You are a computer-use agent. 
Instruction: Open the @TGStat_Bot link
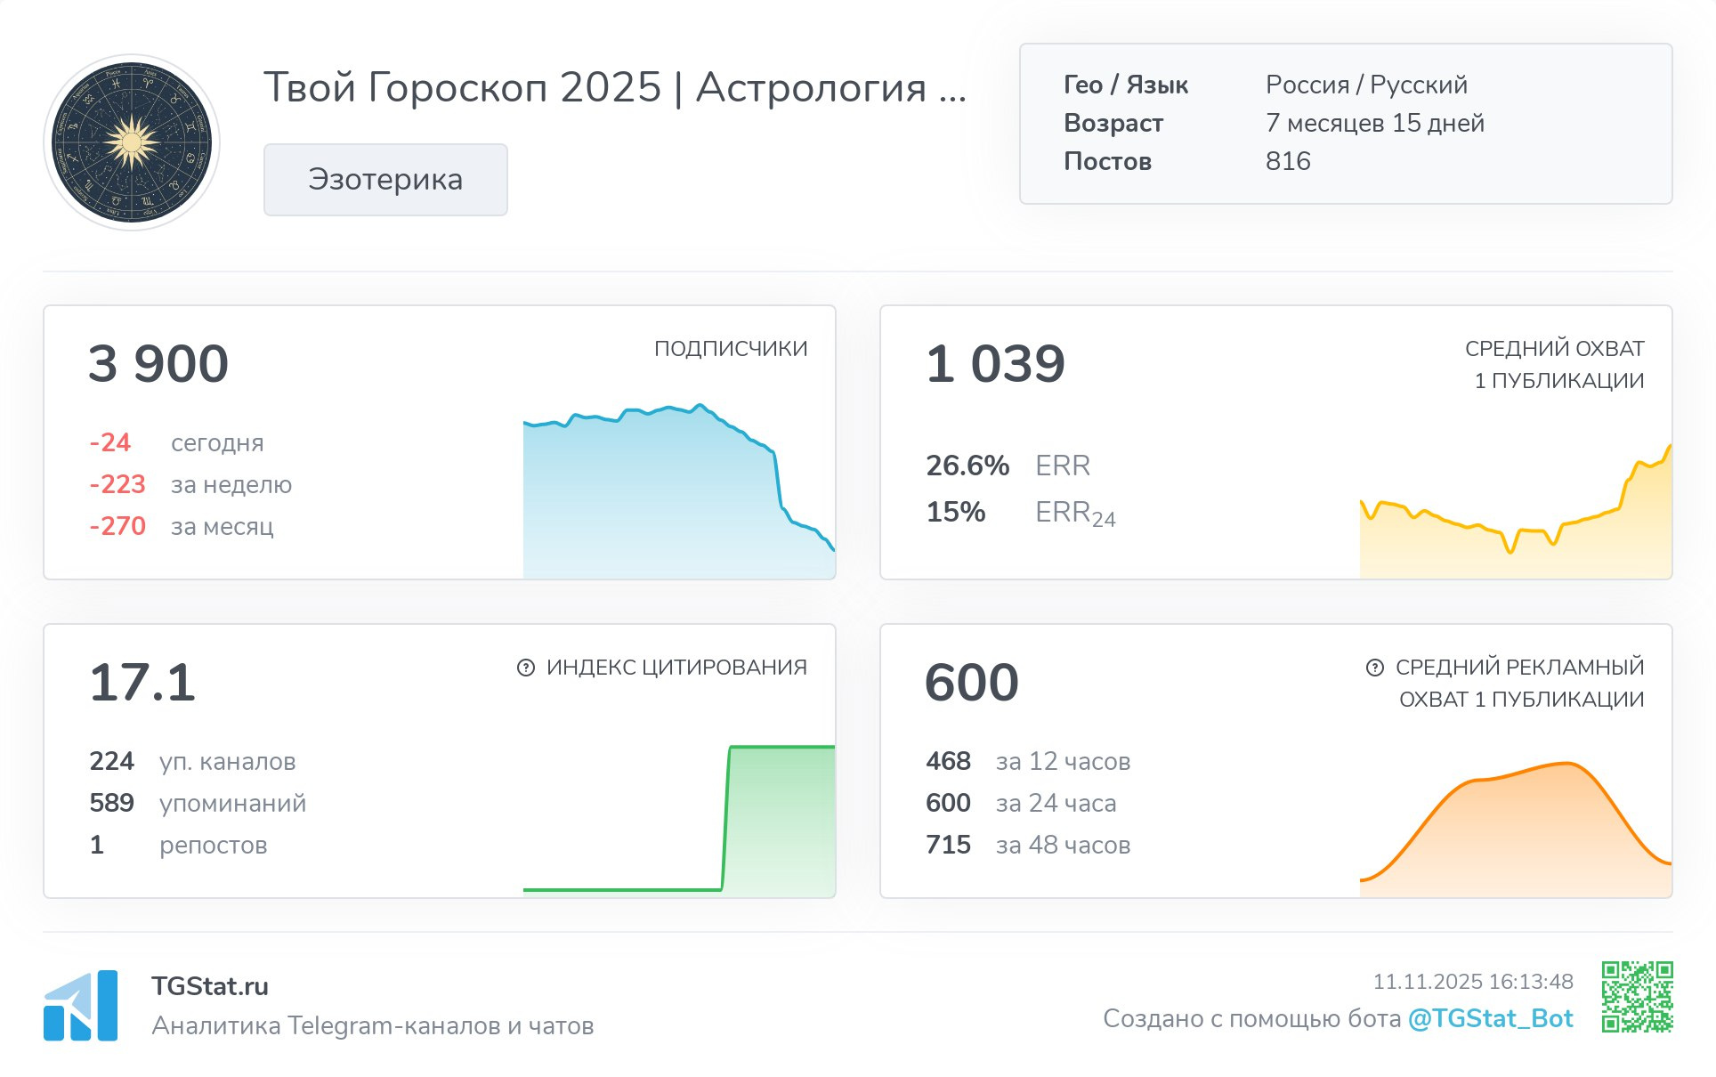[x=1490, y=1018]
